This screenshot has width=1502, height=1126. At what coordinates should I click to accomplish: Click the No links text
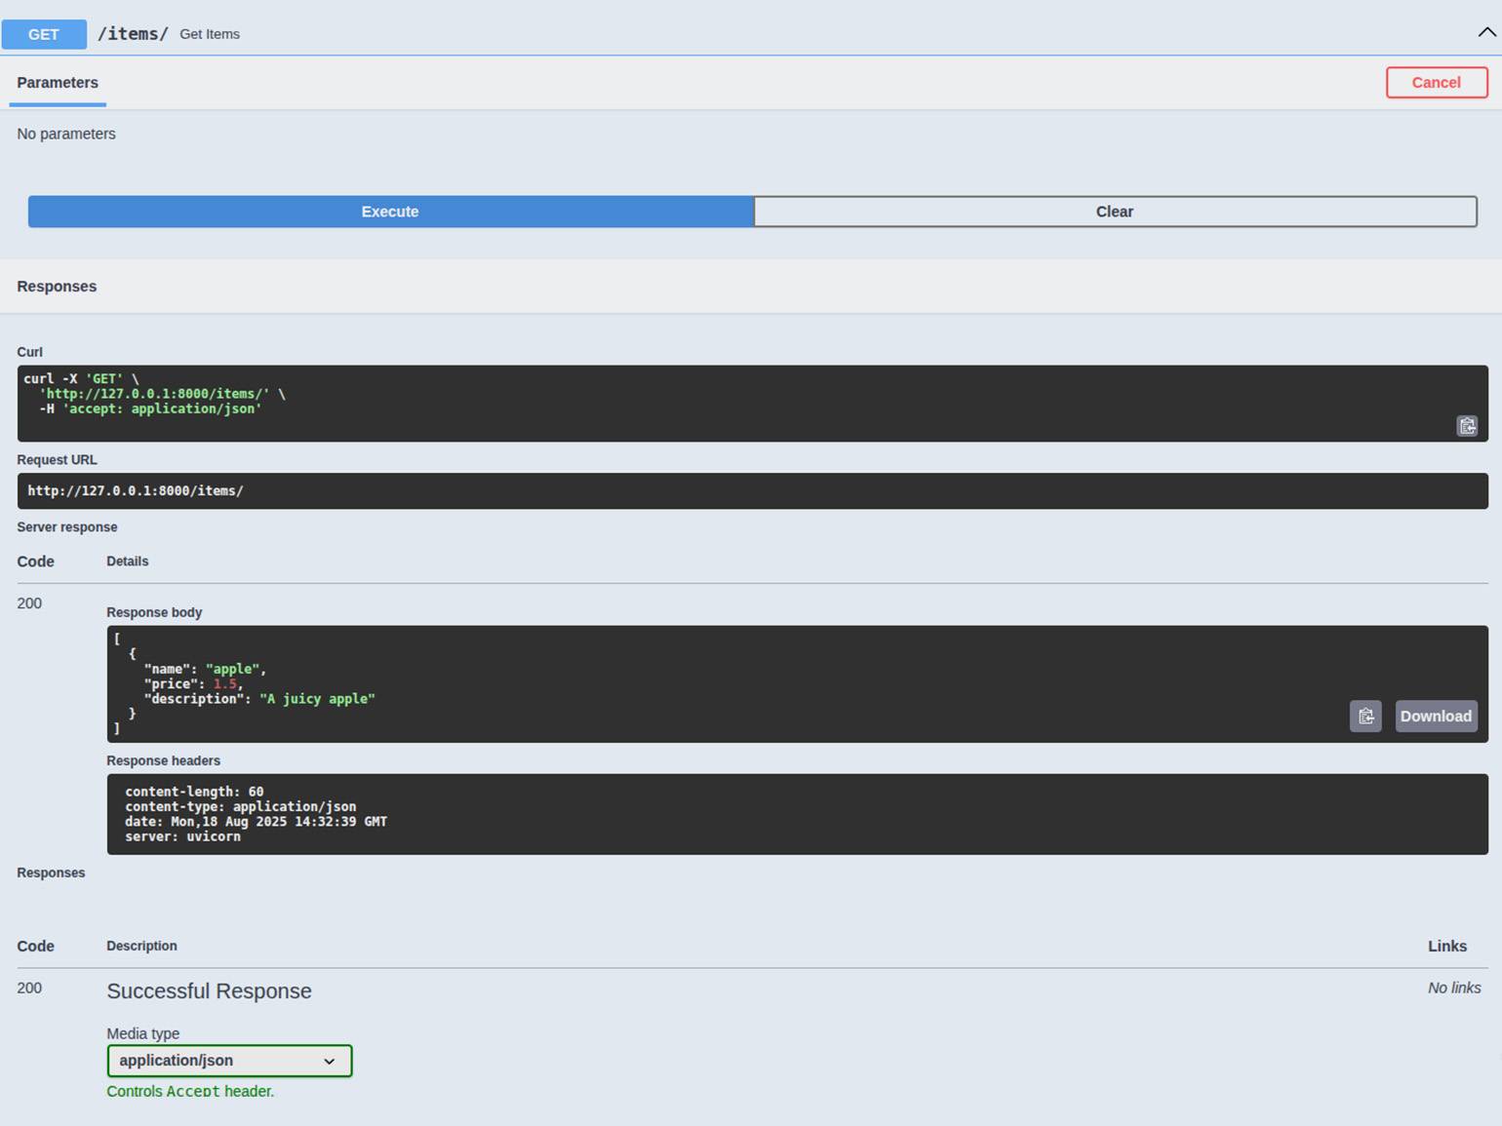pos(1453,988)
